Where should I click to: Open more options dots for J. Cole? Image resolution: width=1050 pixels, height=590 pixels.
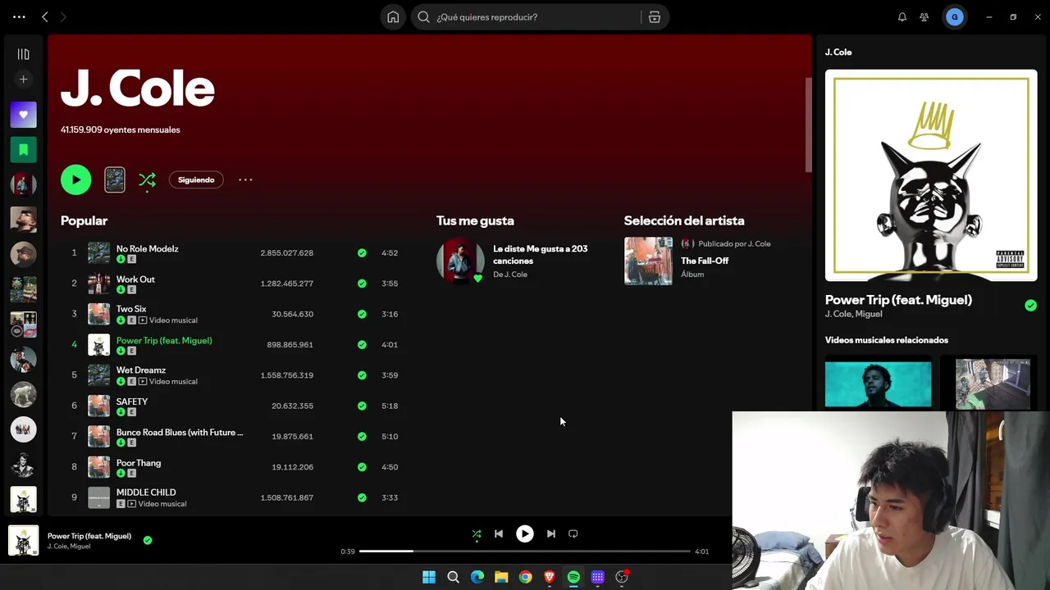coord(245,179)
